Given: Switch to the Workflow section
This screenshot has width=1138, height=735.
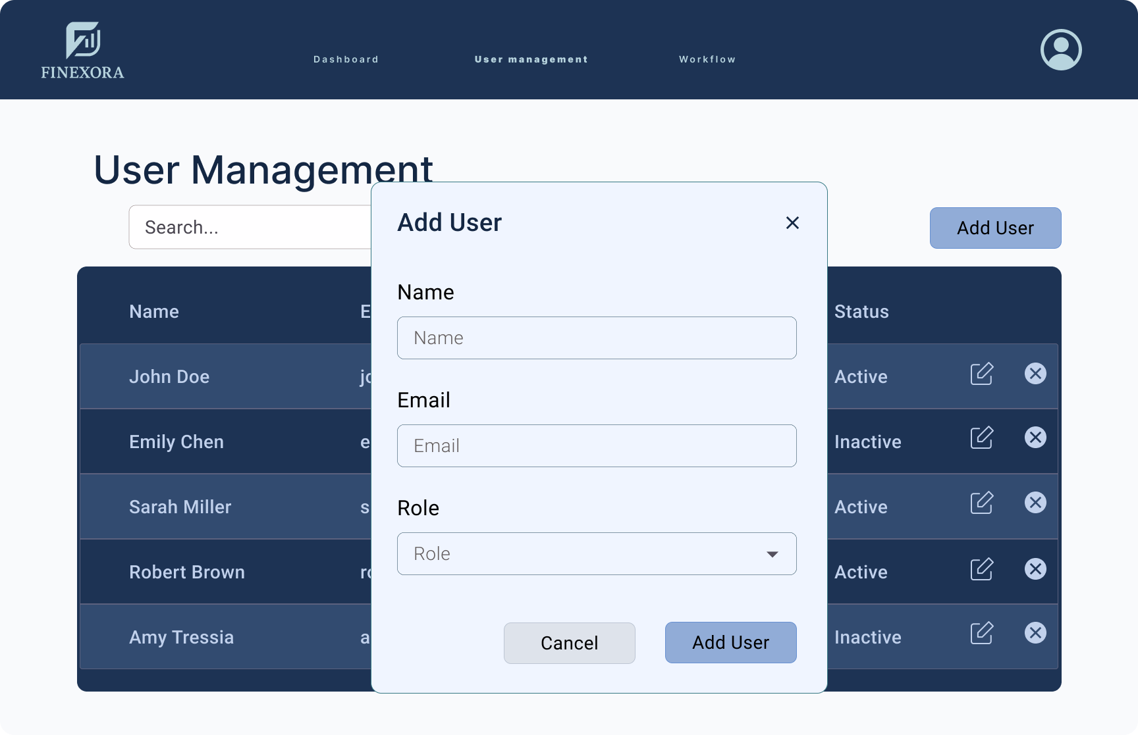Looking at the screenshot, I should pyautogui.click(x=707, y=59).
